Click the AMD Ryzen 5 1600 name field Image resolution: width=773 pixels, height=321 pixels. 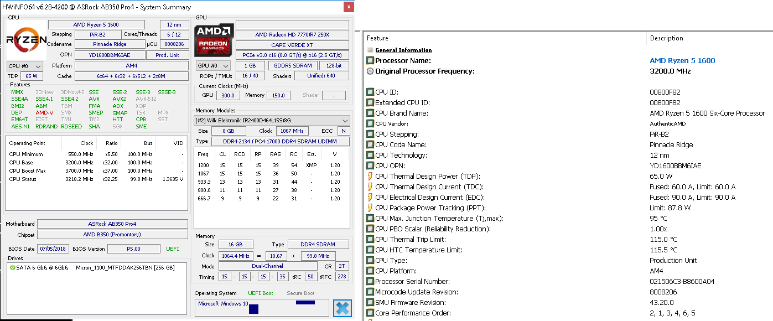96,24
